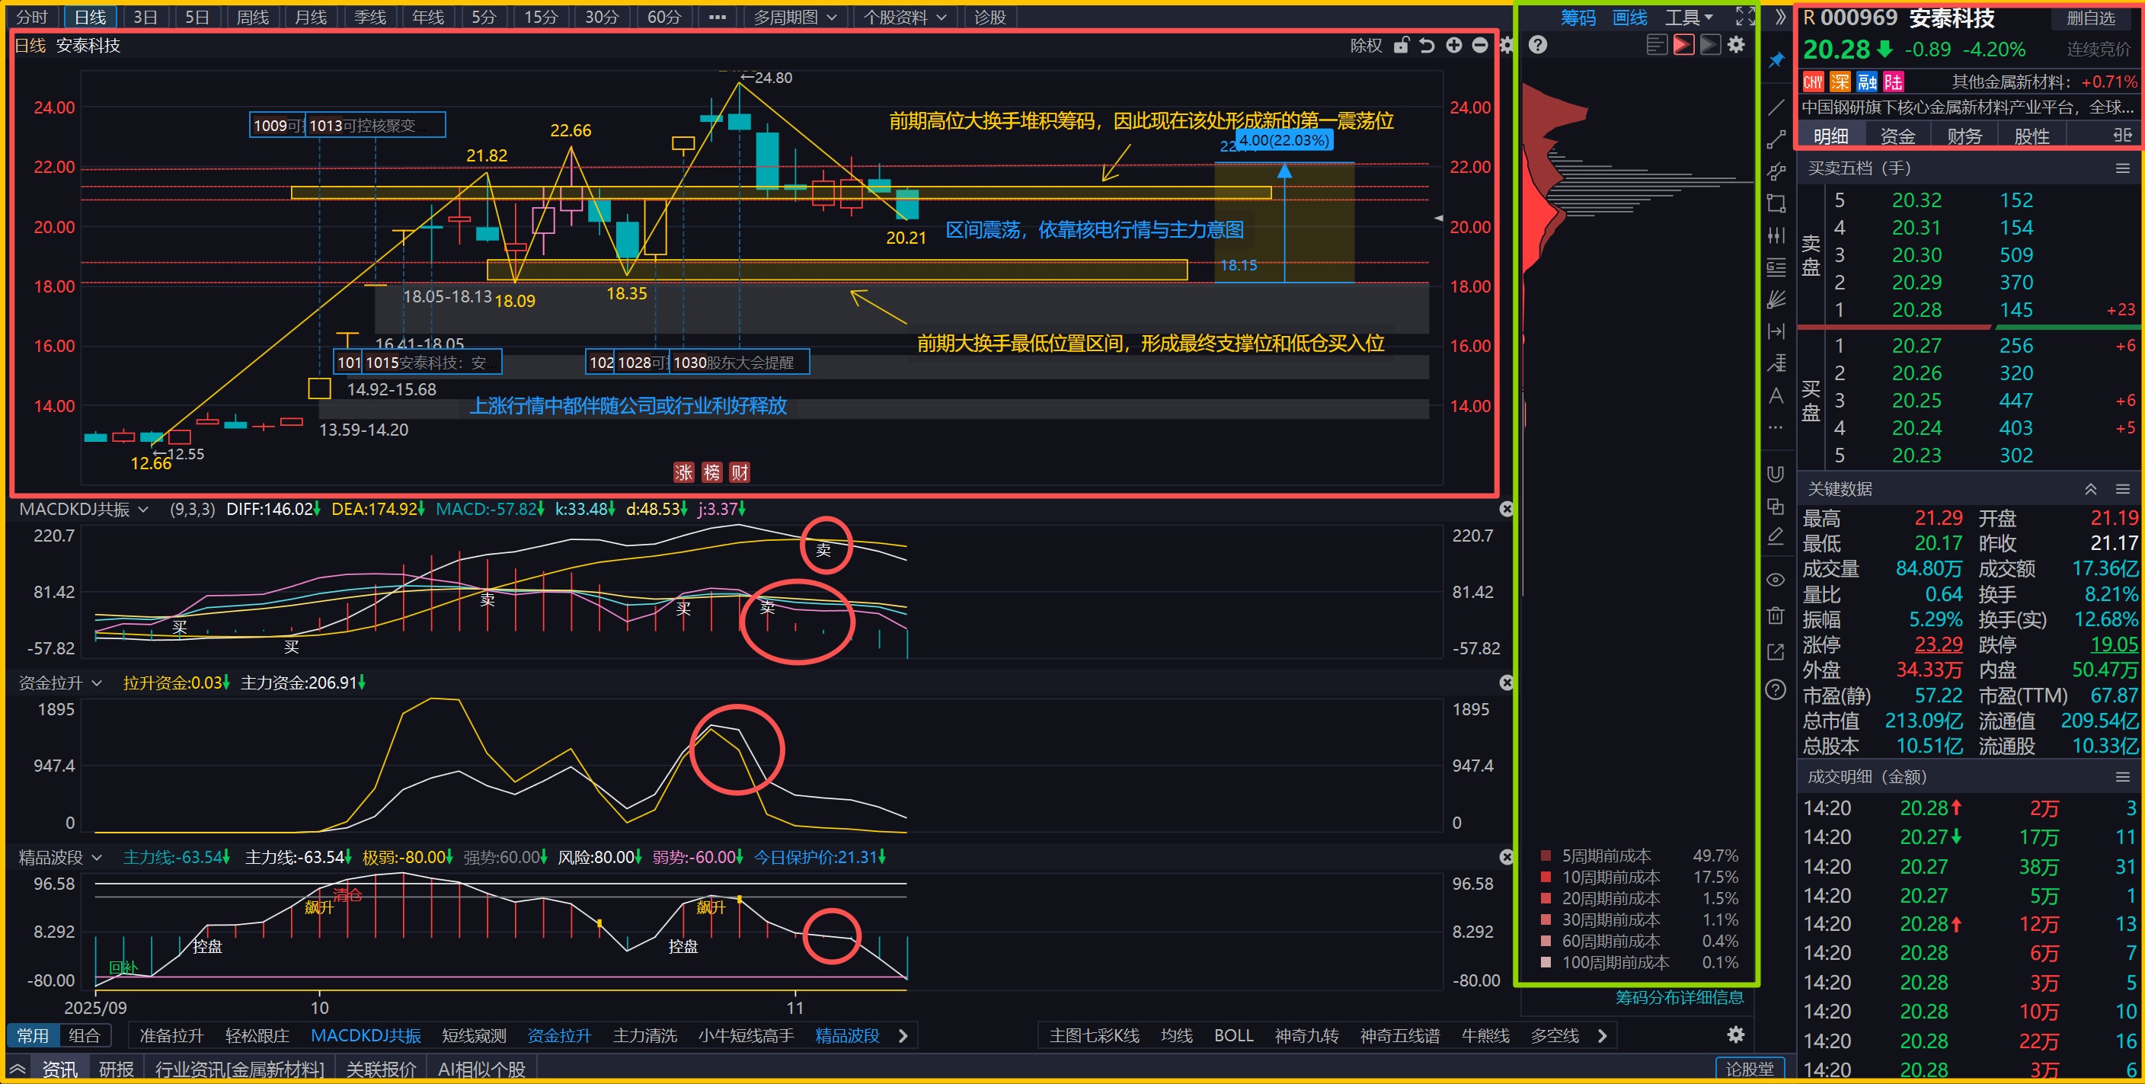Viewport: 2145px width, 1084px height.
Task: Close the 资金拉升 indicator panel
Action: coord(1505,683)
